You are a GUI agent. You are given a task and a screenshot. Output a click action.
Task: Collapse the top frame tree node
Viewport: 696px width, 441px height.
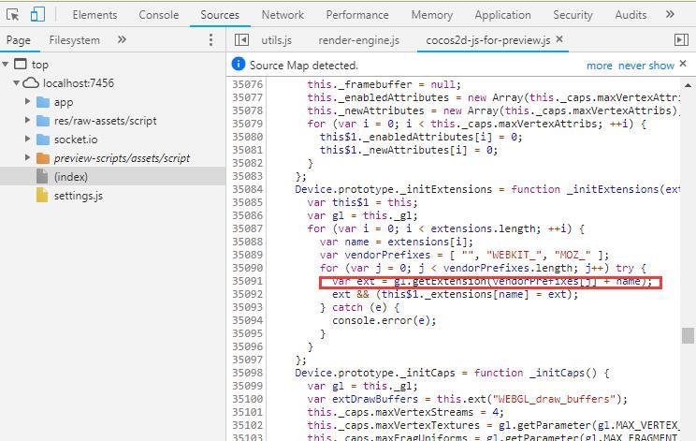click(x=6, y=65)
